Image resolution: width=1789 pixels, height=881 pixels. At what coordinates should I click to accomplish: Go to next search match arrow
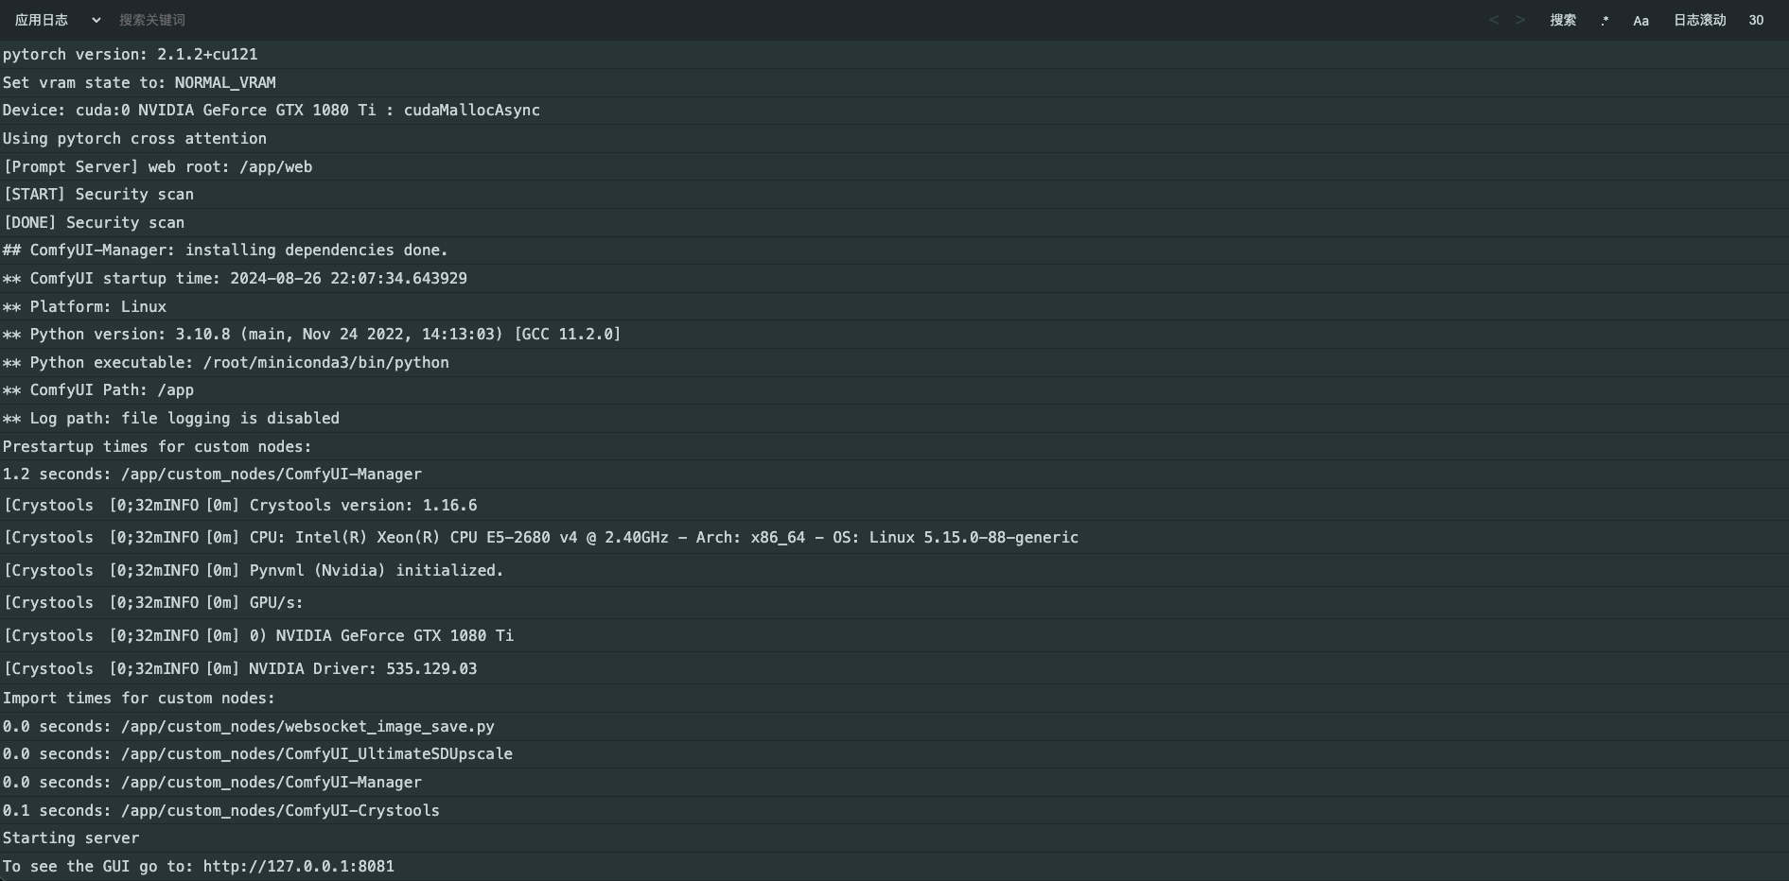point(1519,20)
